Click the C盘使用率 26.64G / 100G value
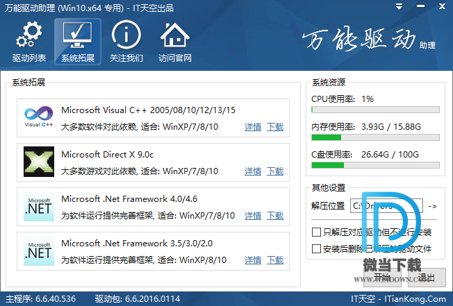Viewport: 453px width, 306px height. pyautogui.click(x=390, y=155)
